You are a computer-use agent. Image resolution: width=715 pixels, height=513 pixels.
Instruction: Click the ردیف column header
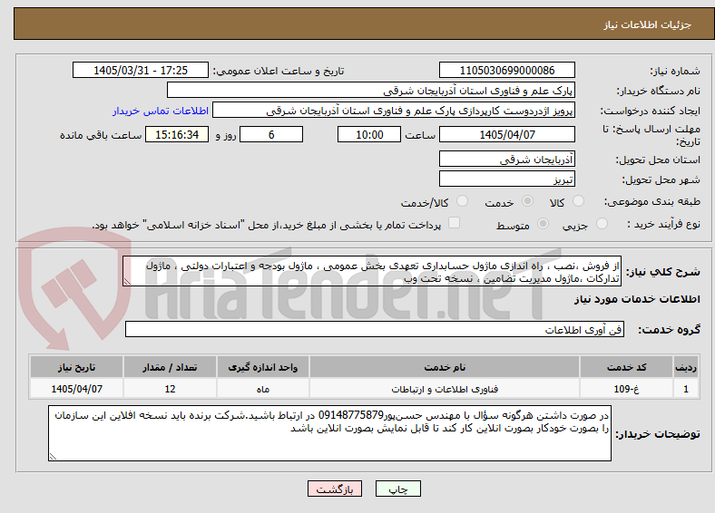pyautogui.click(x=686, y=367)
